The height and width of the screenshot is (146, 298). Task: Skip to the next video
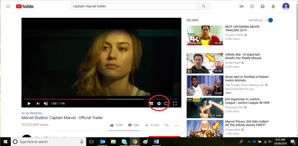[x=38, y=104]
